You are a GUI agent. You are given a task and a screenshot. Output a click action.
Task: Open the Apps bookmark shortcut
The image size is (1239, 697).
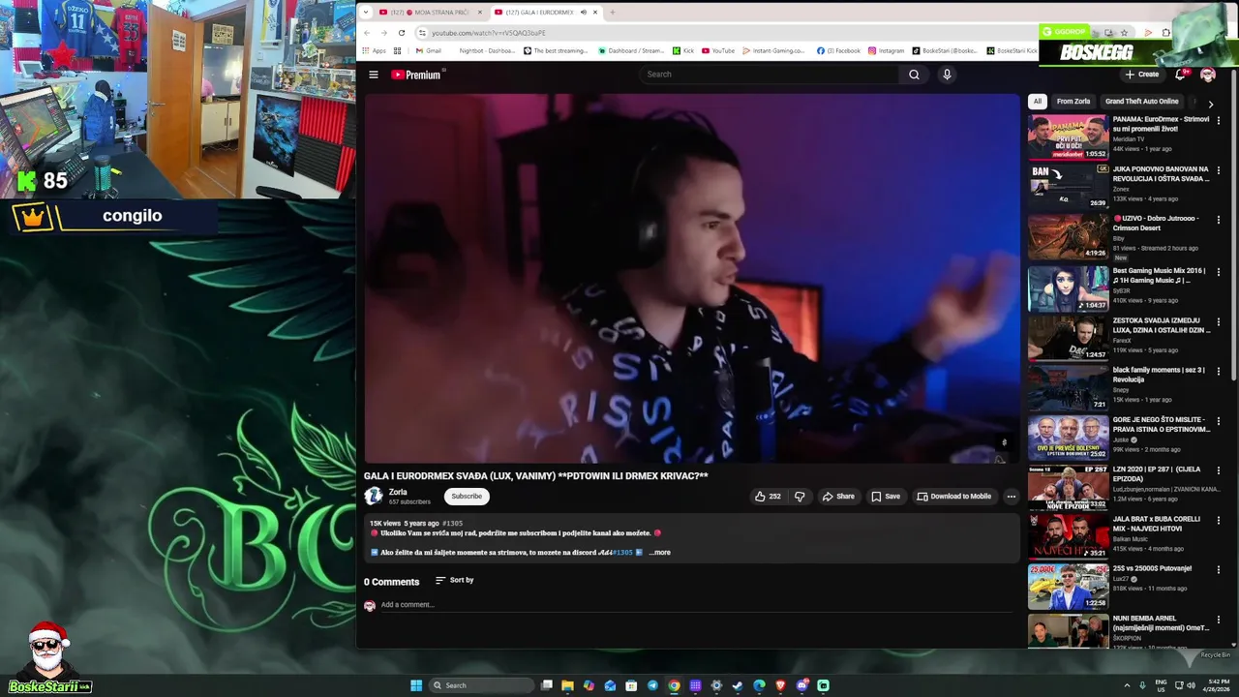coord(374,50)
